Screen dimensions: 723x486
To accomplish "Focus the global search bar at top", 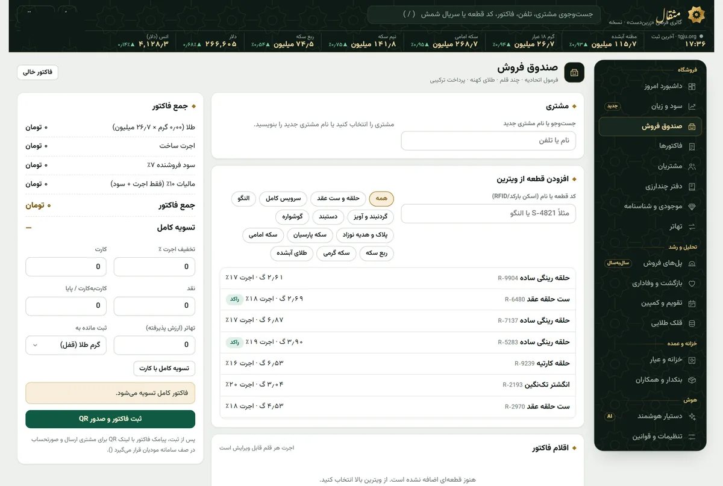I will coord(484,14).
